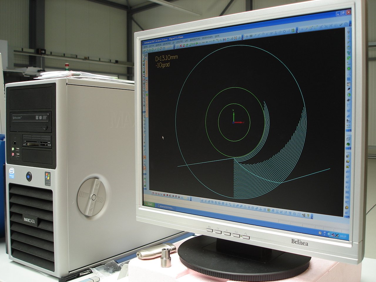The width and height of the screenshot is (376, 282).
Task: Click the green sphere icon in right toolbar
Action: click(x=349, y=95)
